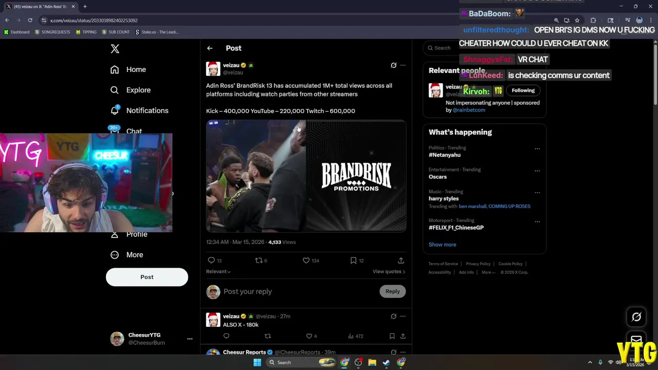Click the browser back arrow
658x370 pixels.
(x=7, y=20)
